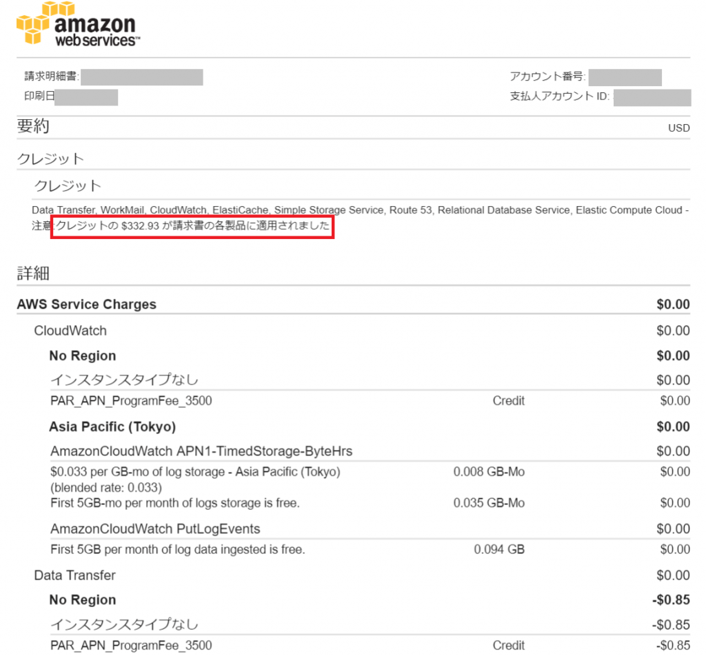Click the アカウント番号 account number field
The height and width of the screenshot is (656, 706).
625,77
